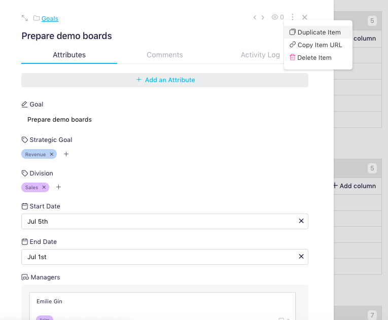This screenshot has height=320, width=388.
Task: Open the End Date field Jul 1st
Action: pyautogui.click(x=165, y=257)
